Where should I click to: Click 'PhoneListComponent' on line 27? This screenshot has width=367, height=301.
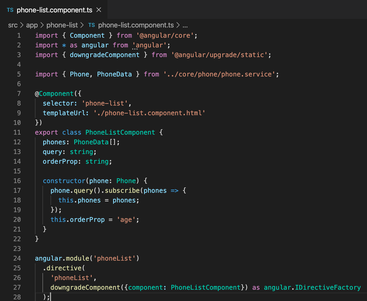(206, 288)
